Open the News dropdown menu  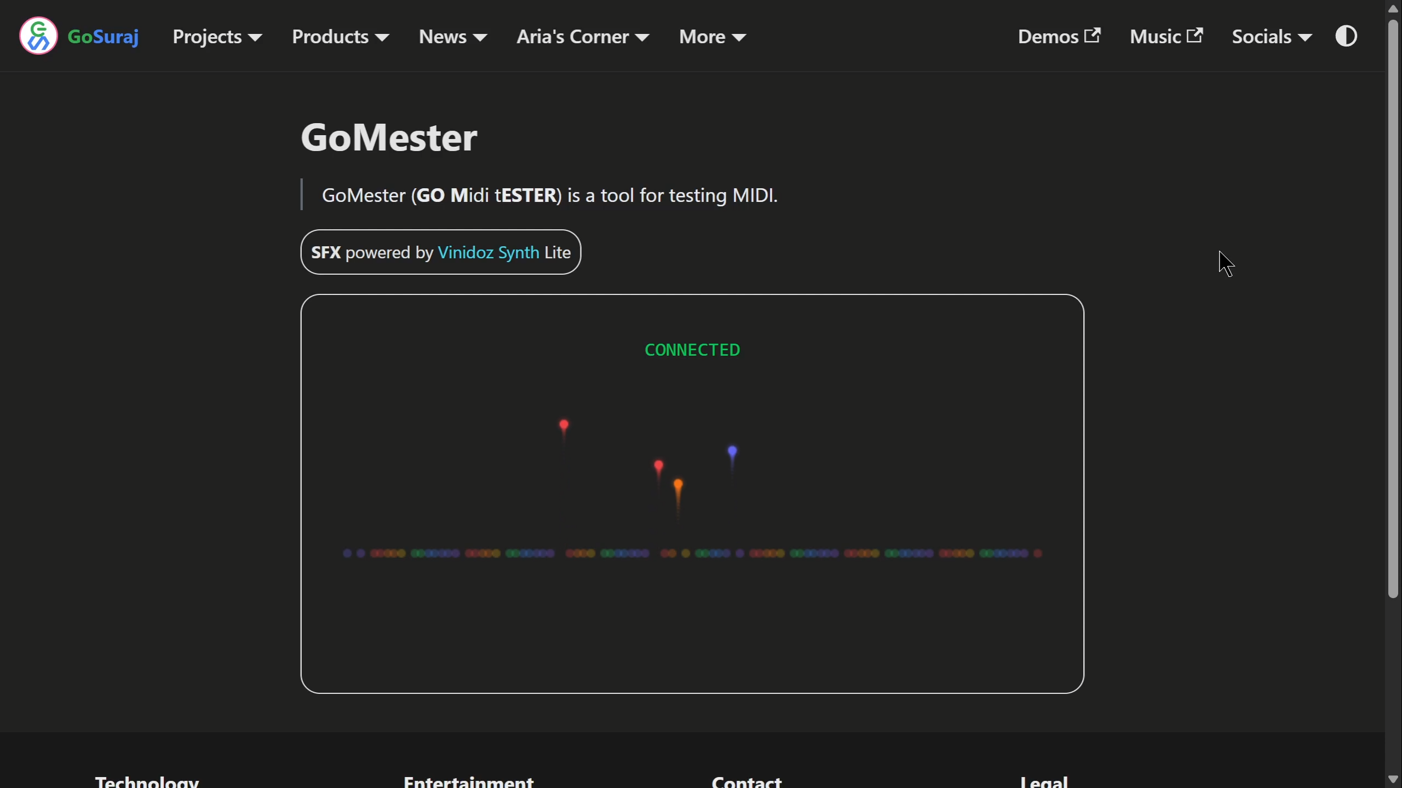pyautogui.click(x=453, y=37)
